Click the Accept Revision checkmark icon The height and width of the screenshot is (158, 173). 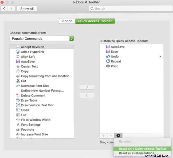click(x=18, y=47)
